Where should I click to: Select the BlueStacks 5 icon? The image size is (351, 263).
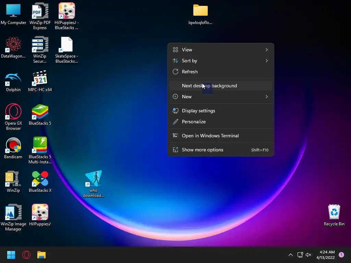tap(40, 114)
